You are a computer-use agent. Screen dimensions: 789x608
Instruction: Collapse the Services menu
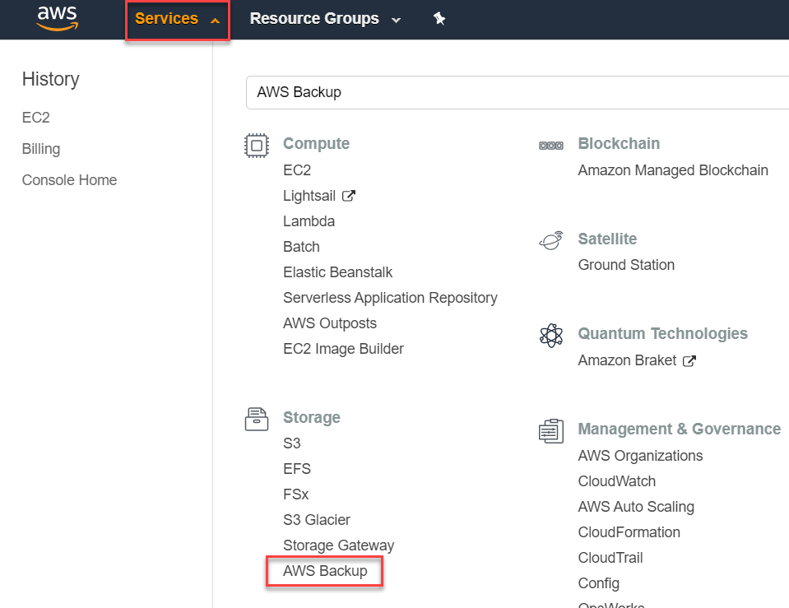[x=177, y=19]
